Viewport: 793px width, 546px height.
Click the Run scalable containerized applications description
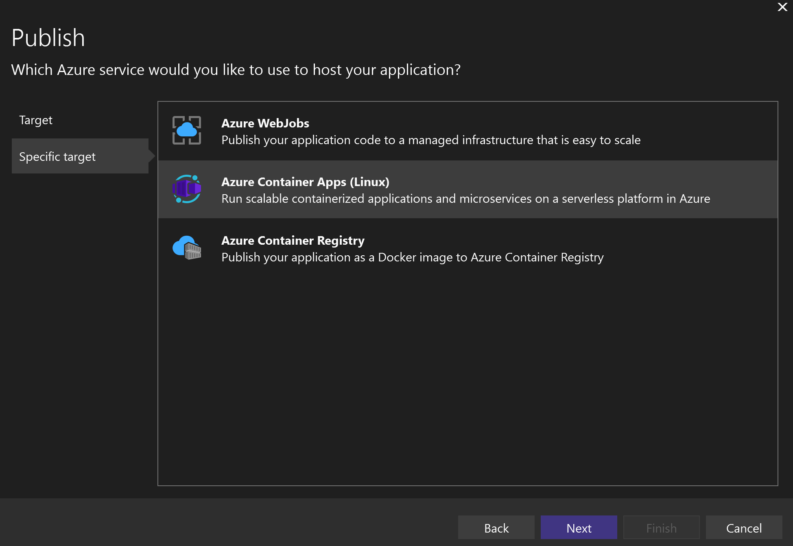(x=466, y=199)
